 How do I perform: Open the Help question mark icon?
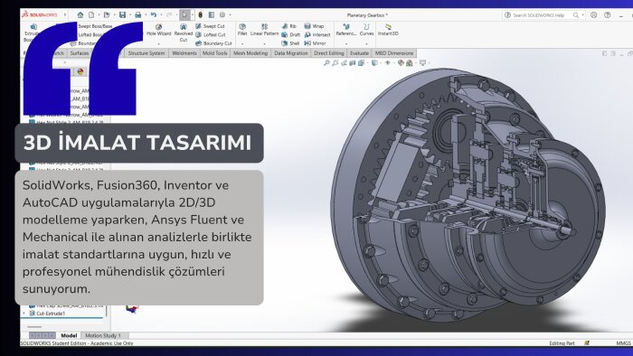point(607,15)
